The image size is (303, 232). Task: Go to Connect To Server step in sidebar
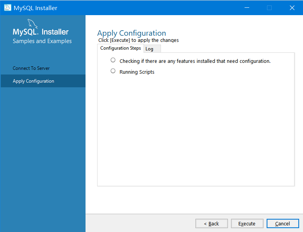tap(31, 68)
